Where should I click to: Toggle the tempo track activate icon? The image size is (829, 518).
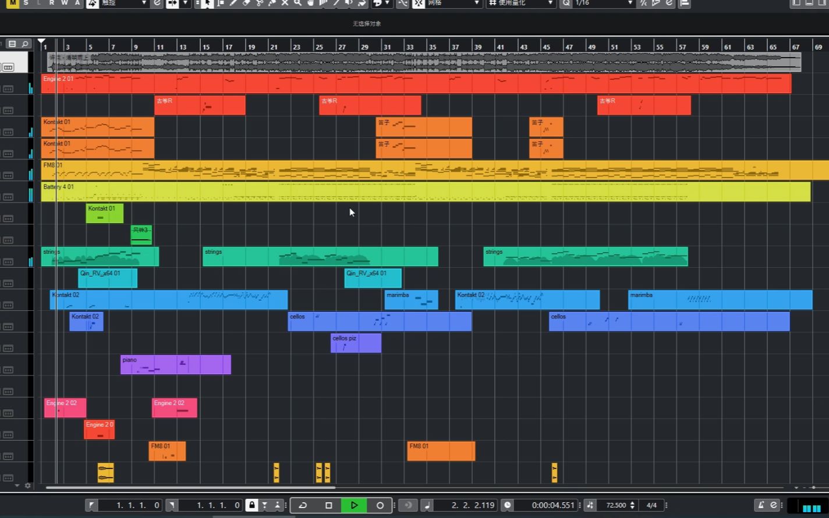pos(590,505)
